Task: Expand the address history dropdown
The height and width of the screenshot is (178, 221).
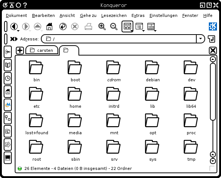Action: point(200,39)
